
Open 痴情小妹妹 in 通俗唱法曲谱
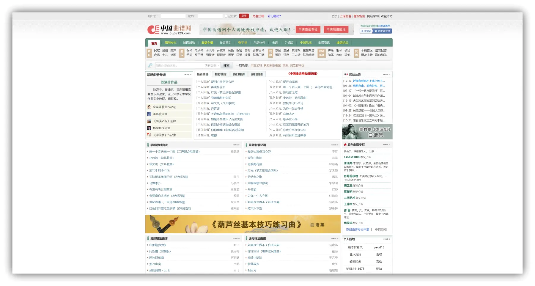255,258
